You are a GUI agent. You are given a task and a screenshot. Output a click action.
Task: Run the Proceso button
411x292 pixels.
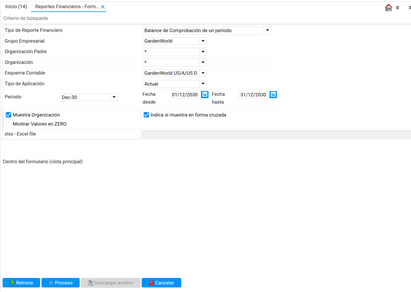pyautogui.click(x=61, y=283)
